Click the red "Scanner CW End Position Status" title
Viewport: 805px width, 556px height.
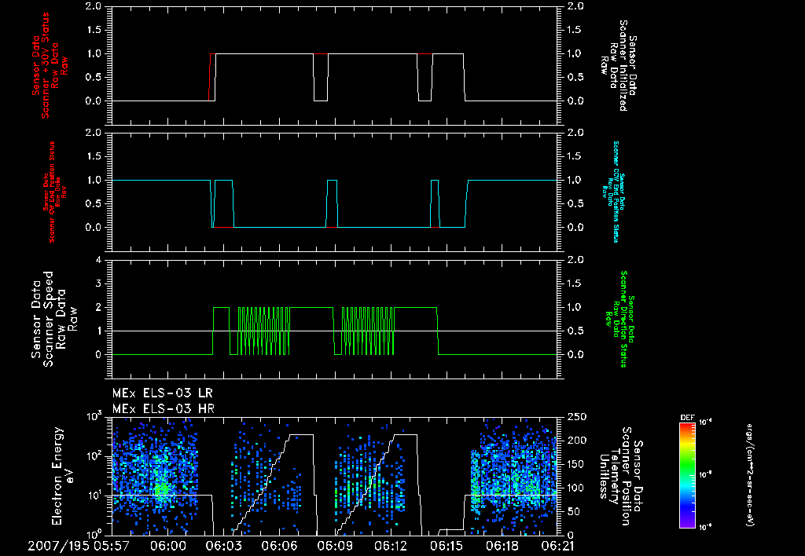pos(52,192)
